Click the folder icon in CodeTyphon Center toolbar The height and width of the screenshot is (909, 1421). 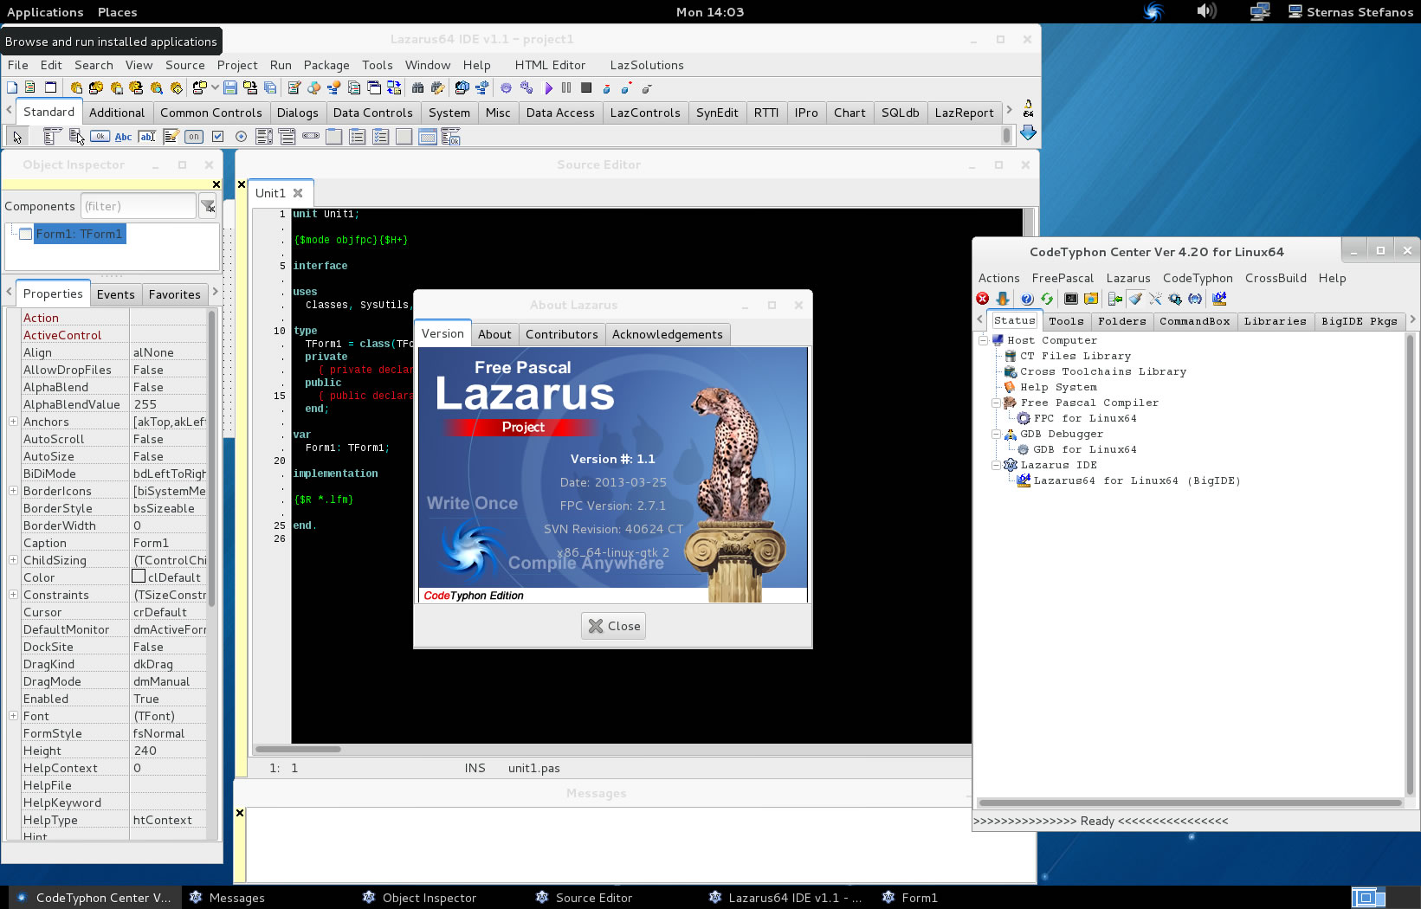(x=1091, y=299)
